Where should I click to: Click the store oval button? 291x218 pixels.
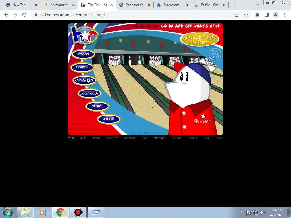(x=97, y=106)
